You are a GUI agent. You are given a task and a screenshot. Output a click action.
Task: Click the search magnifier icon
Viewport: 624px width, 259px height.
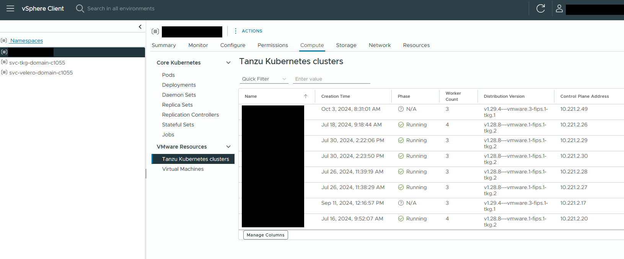coord(80,8)
